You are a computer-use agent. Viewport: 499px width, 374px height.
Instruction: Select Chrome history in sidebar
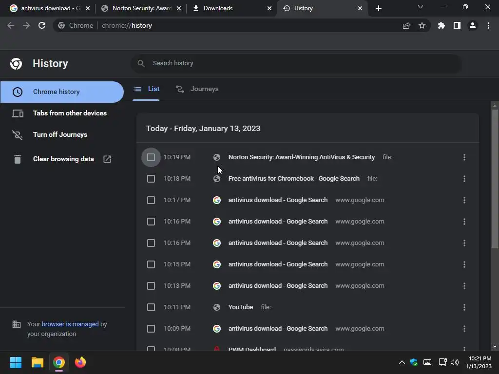pos(62,92)
